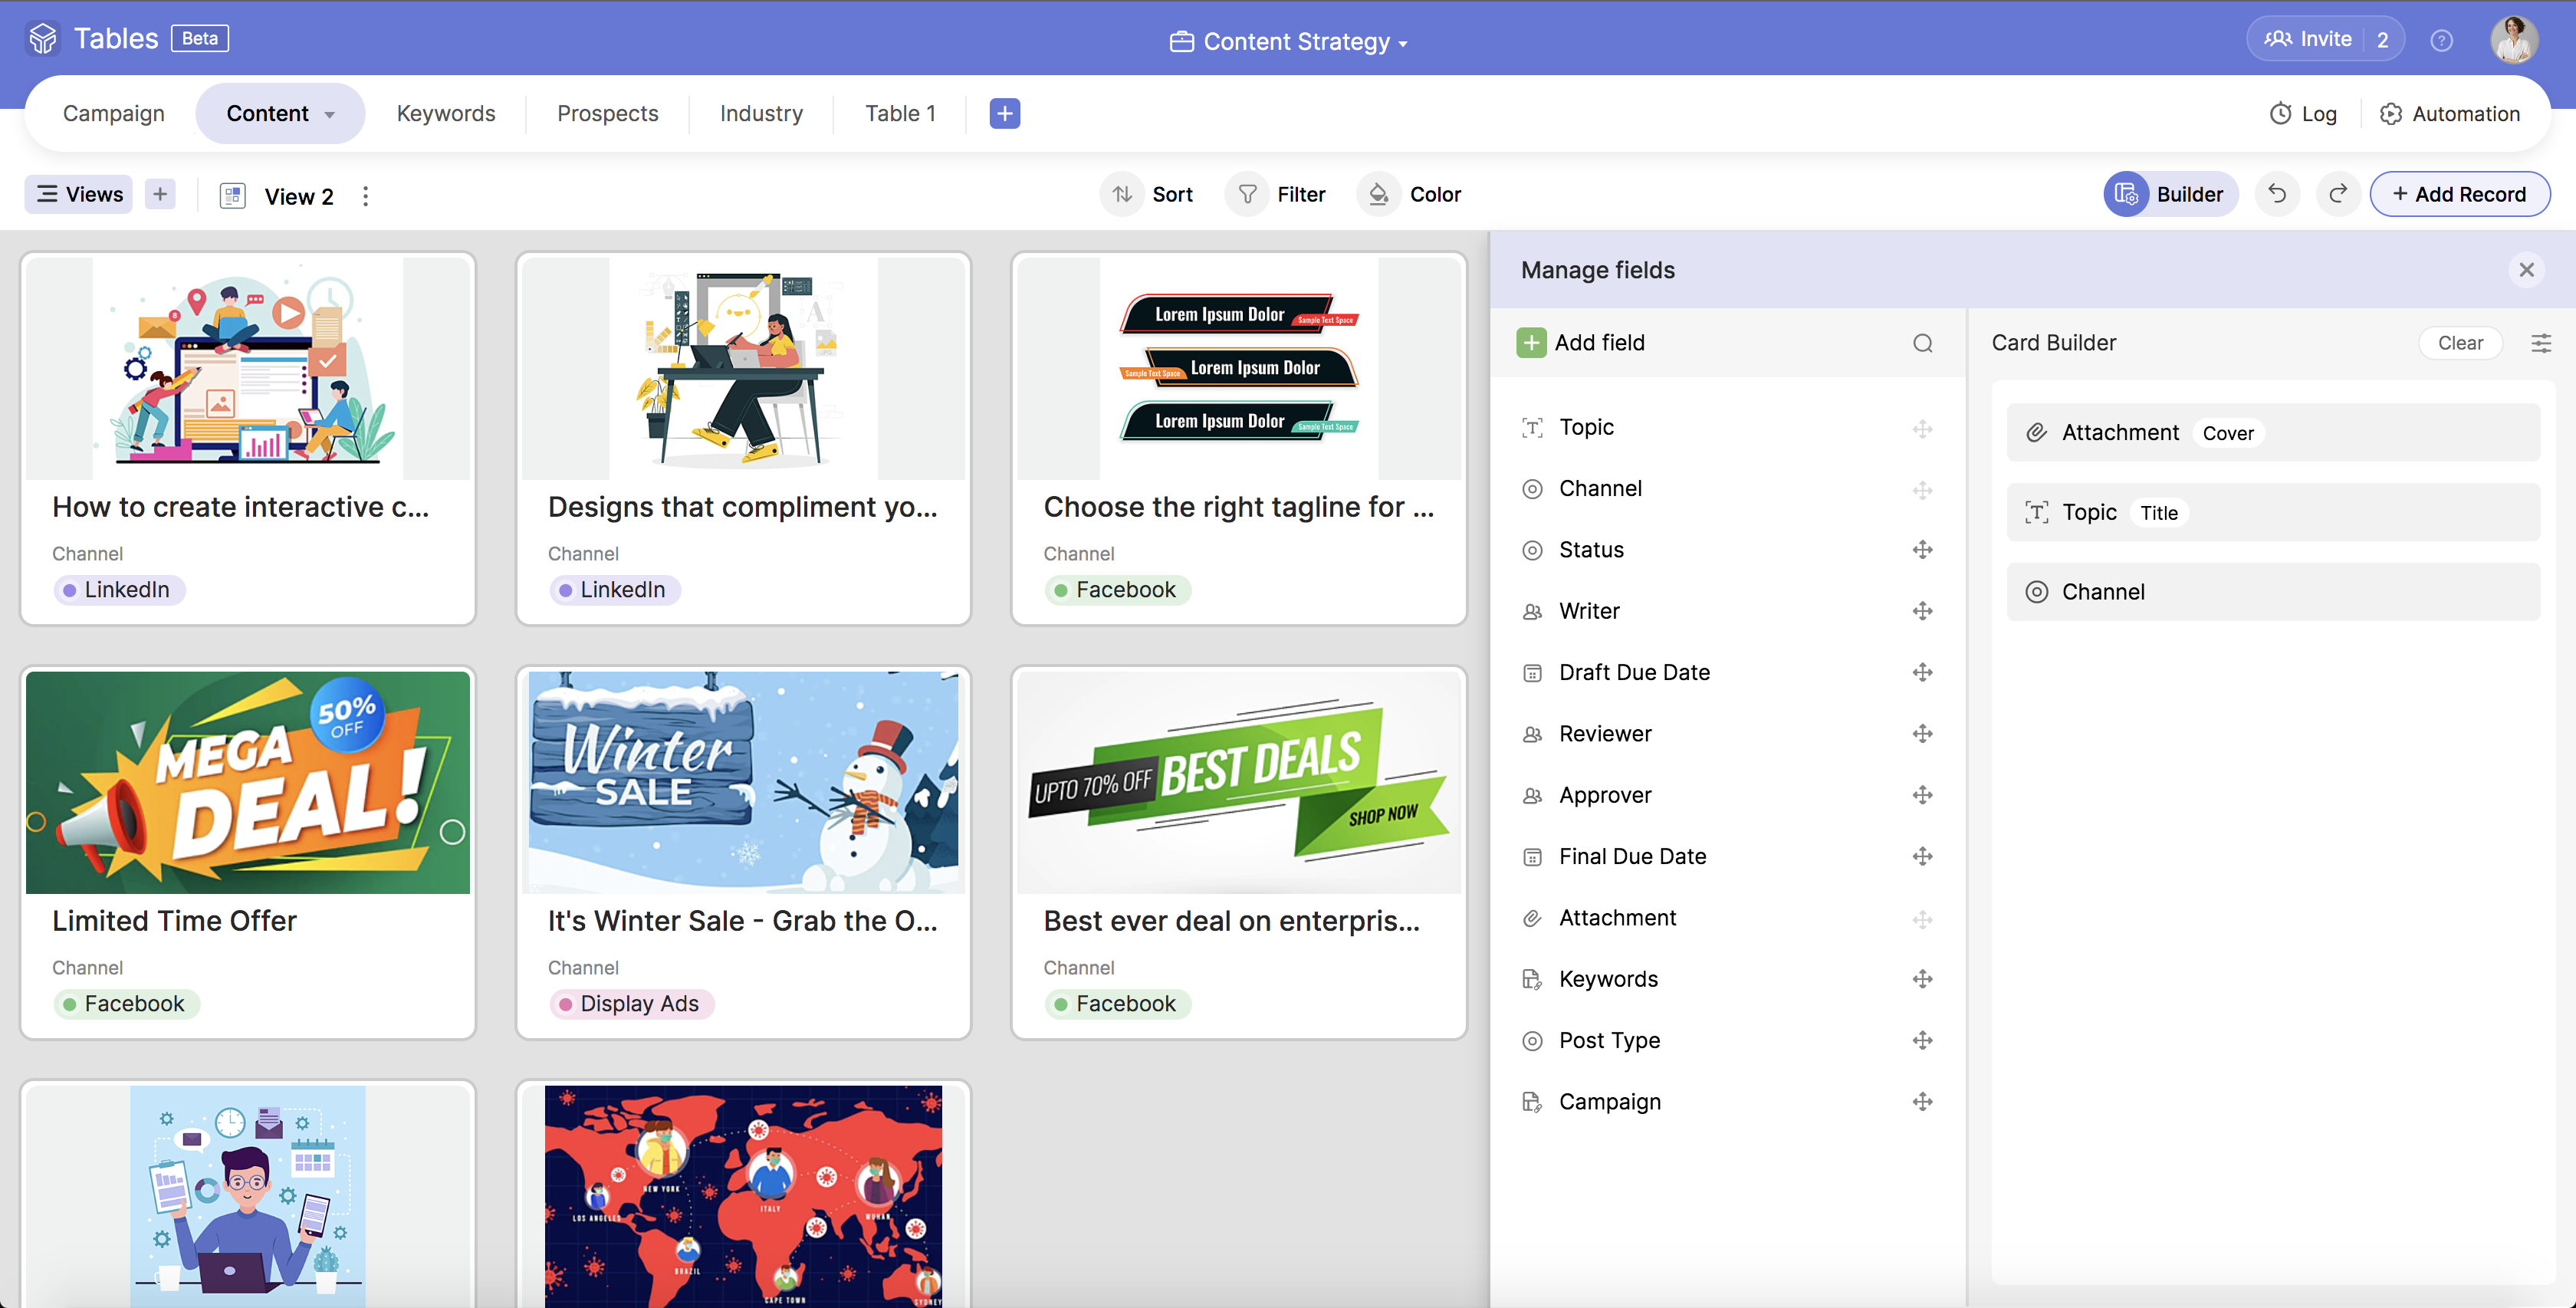Image resolution: width=2576 pixels, height=1308 pixels.
Task: Open View 2 three-dot options menu
Action: [366, 196]
